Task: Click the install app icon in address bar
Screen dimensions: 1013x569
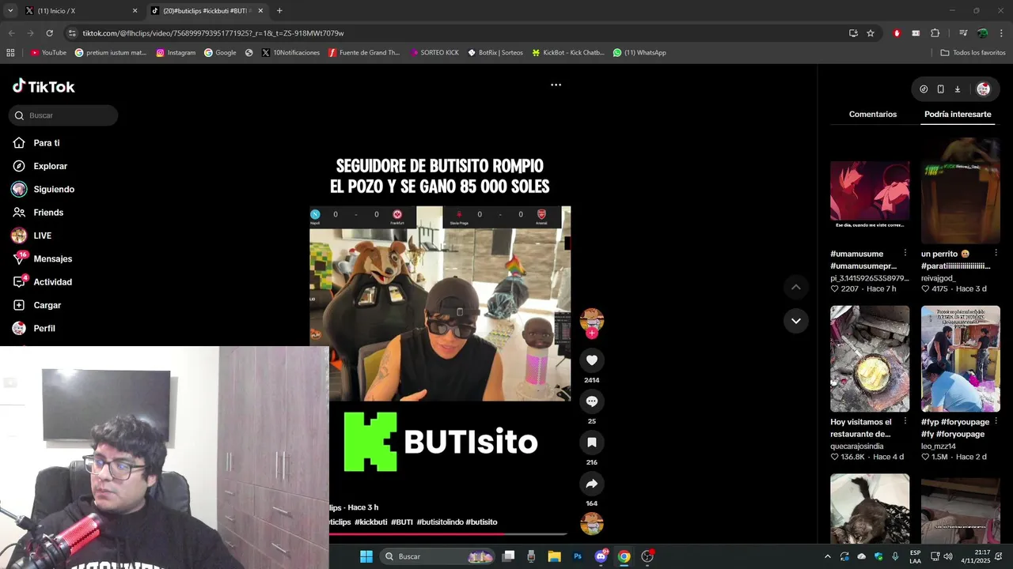Action: tap(853, 33)
